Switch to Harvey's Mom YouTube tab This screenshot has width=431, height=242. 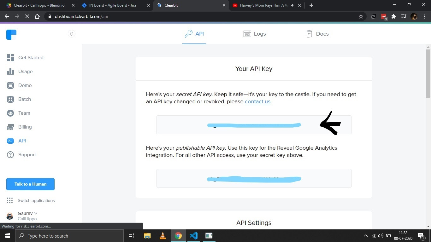coord(264,5)
